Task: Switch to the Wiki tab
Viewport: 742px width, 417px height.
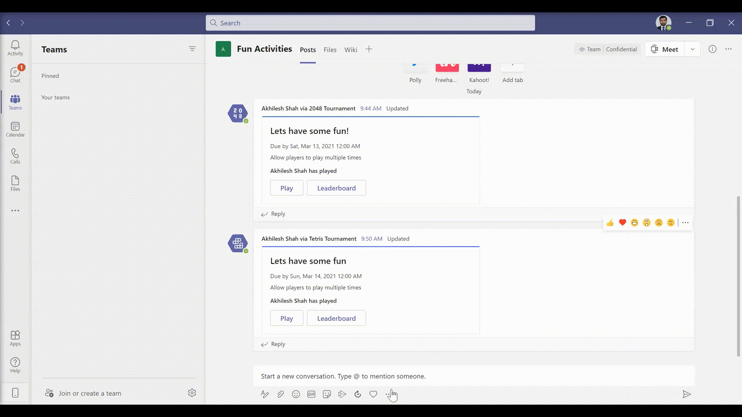Action: click(x=351, y=50)
